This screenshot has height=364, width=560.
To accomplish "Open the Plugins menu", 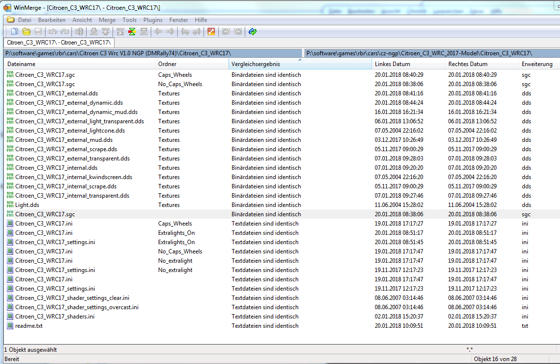I will tap(153, 20).
